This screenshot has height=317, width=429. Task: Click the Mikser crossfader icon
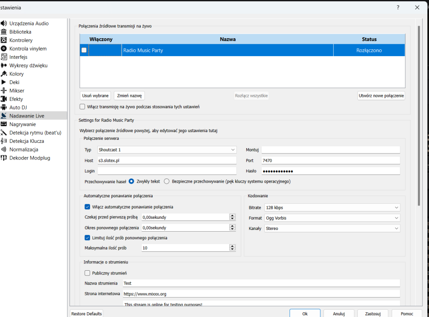(x=3, y=91)
